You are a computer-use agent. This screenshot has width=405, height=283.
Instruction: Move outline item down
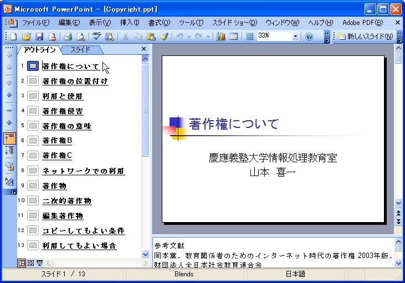(x=9, y=95)
